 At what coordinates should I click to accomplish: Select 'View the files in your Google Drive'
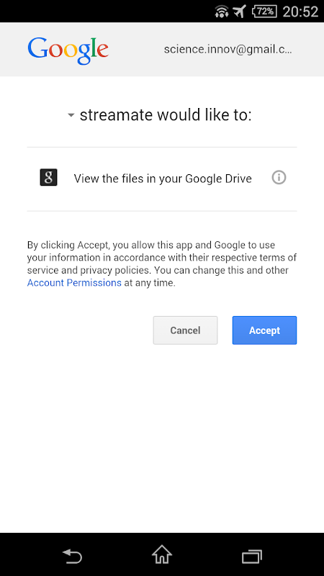click(x=163, y=179)
